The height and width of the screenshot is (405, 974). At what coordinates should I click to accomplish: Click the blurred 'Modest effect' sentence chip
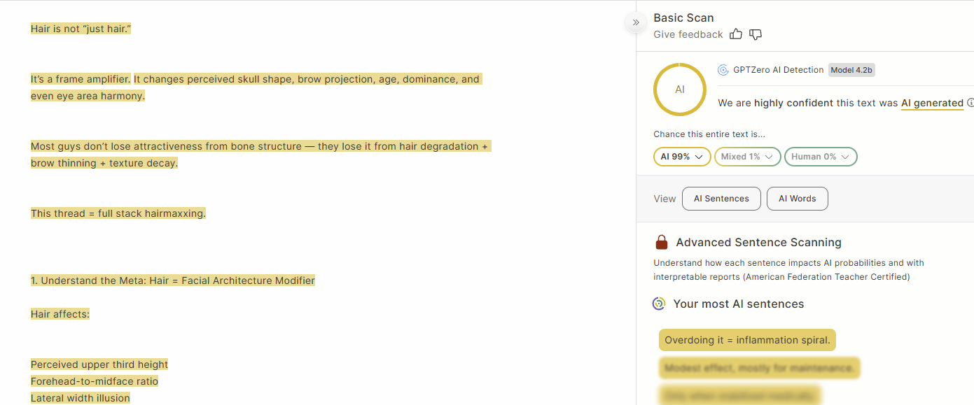coord(759,368)
